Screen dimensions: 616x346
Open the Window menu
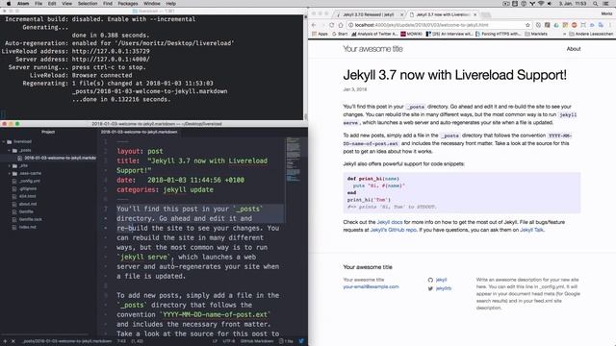pos(152,4)
